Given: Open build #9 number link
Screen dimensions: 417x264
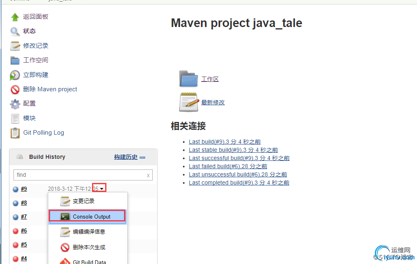Looking at the screenshot, I should click(24, 189).
